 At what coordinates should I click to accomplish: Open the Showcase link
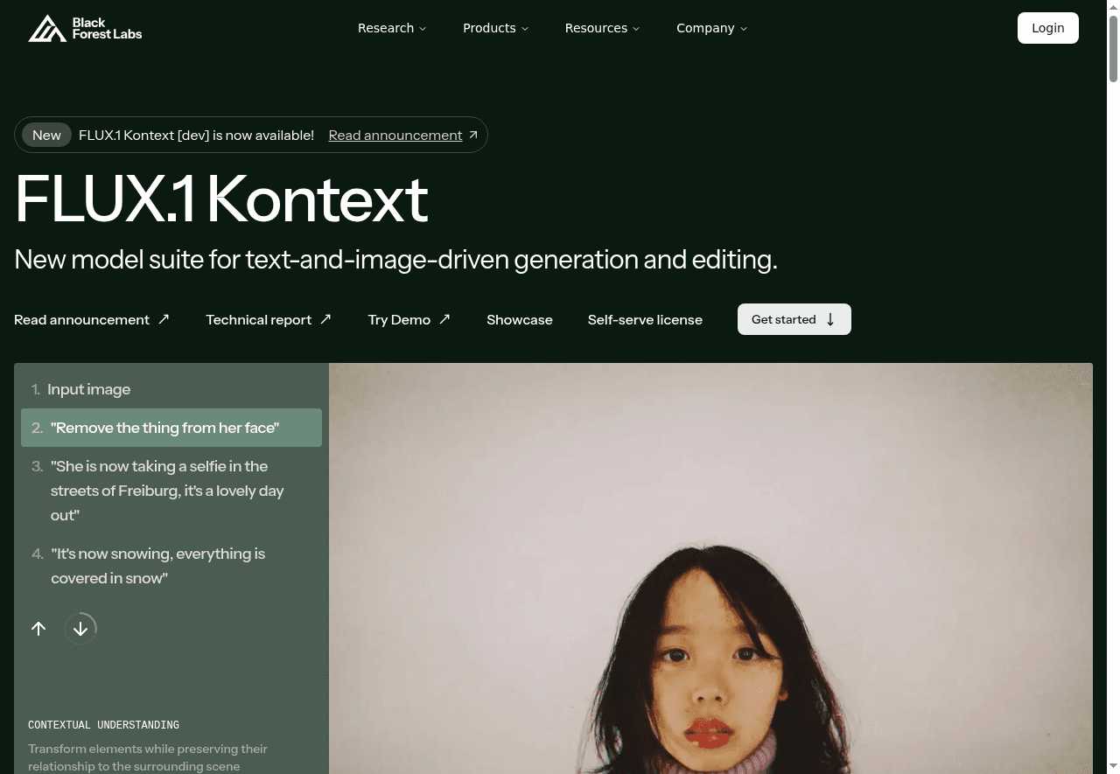tap(520, 319)
